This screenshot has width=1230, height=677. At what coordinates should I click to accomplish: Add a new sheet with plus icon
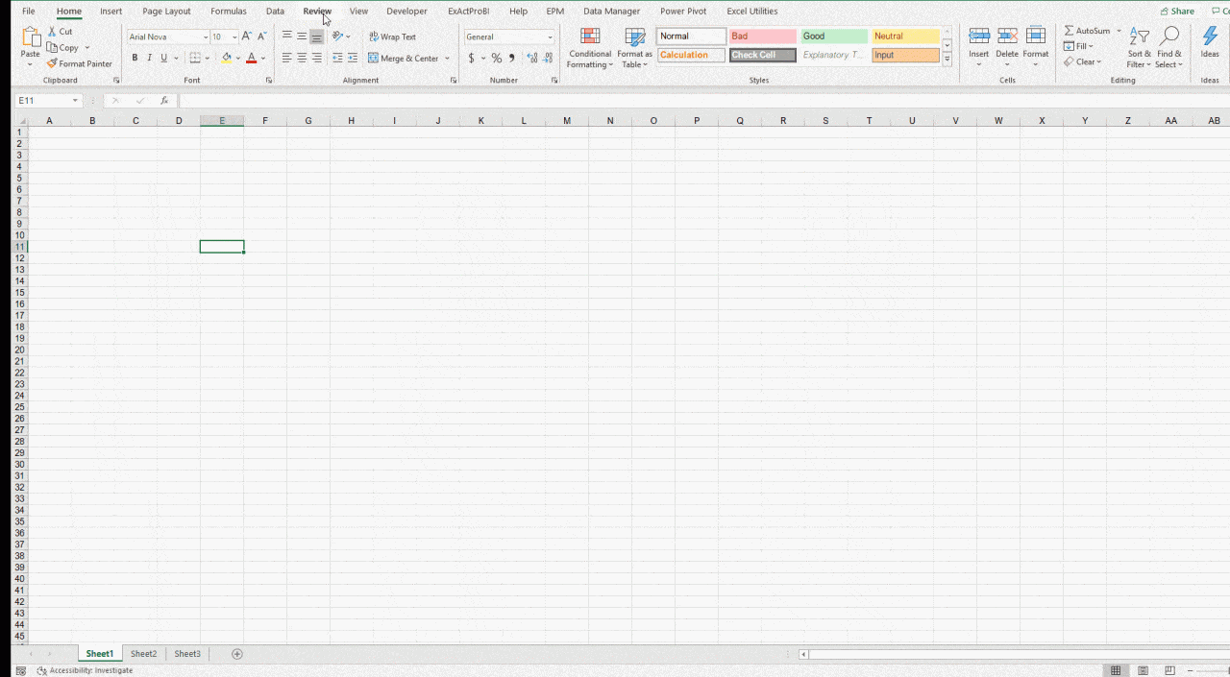(237, 654)
